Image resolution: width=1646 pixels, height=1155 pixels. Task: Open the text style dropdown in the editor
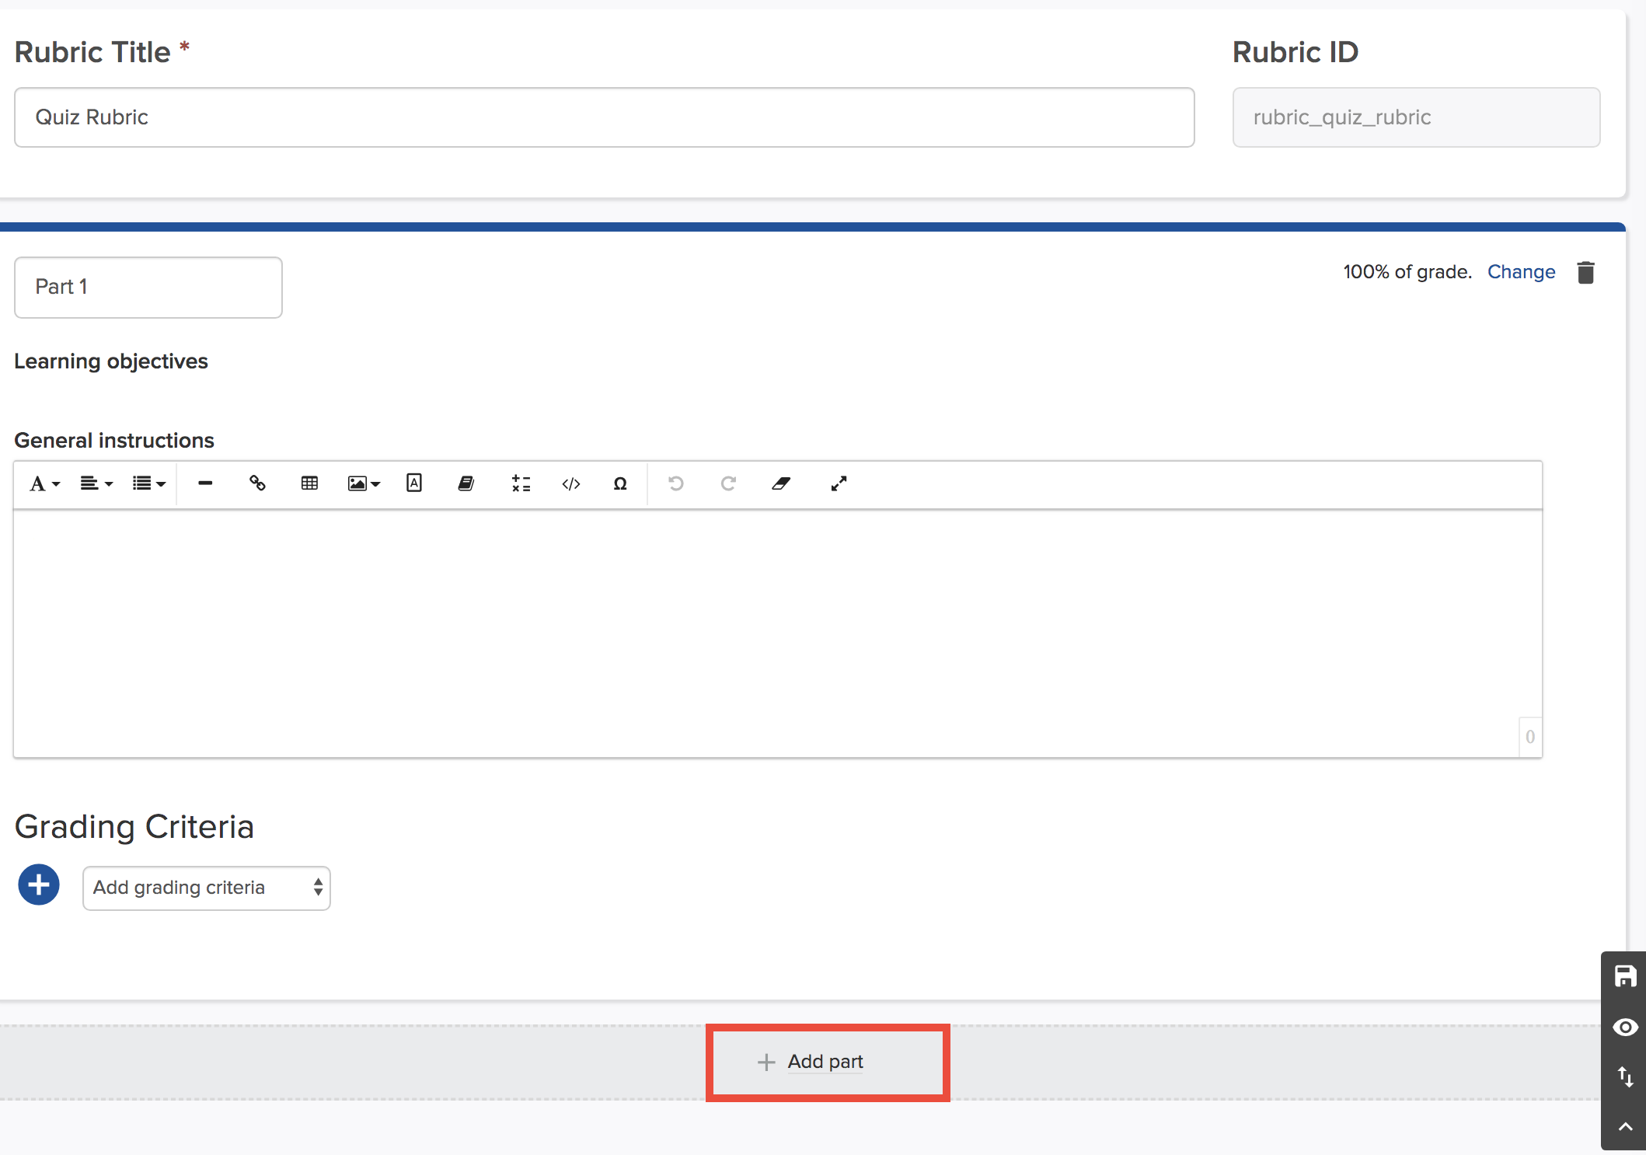coord(44,483)
